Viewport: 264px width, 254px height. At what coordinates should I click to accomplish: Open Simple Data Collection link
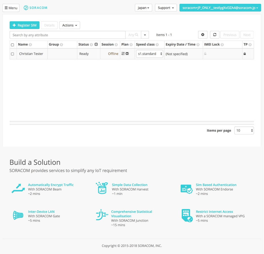click(130, 185)
